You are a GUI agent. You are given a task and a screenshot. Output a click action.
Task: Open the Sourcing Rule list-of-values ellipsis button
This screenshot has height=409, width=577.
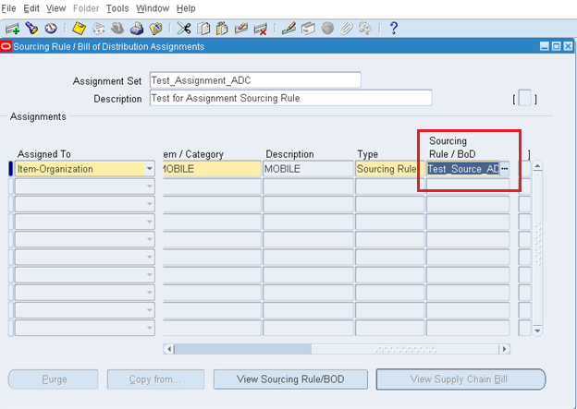[x=505, y=169]
